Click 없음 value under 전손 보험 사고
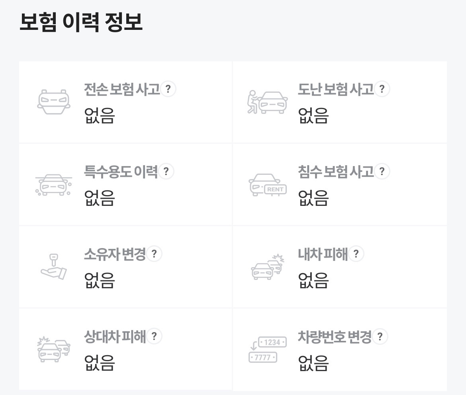Screen dimensions: 466x395 100,115
